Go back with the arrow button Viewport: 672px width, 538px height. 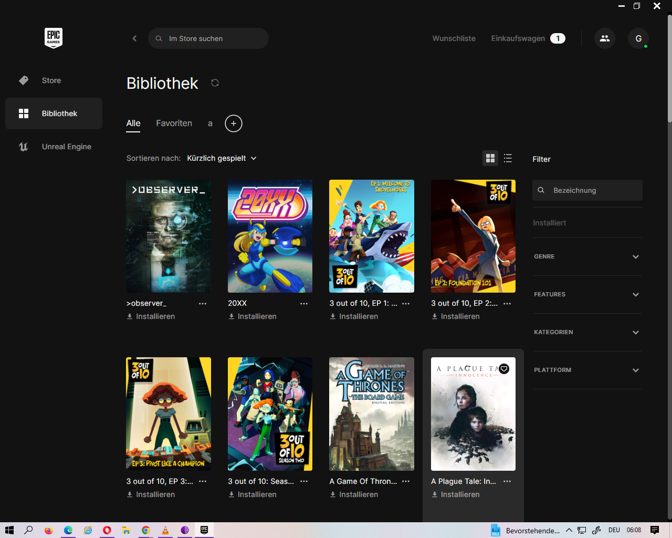click(x=134, y=38)
